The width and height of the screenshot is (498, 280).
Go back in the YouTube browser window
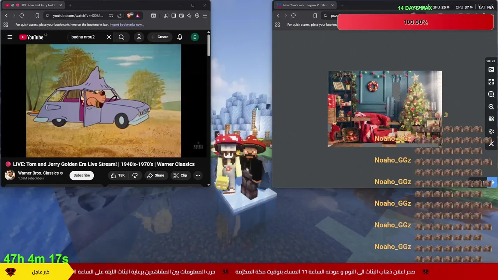[x=6, y=16]
